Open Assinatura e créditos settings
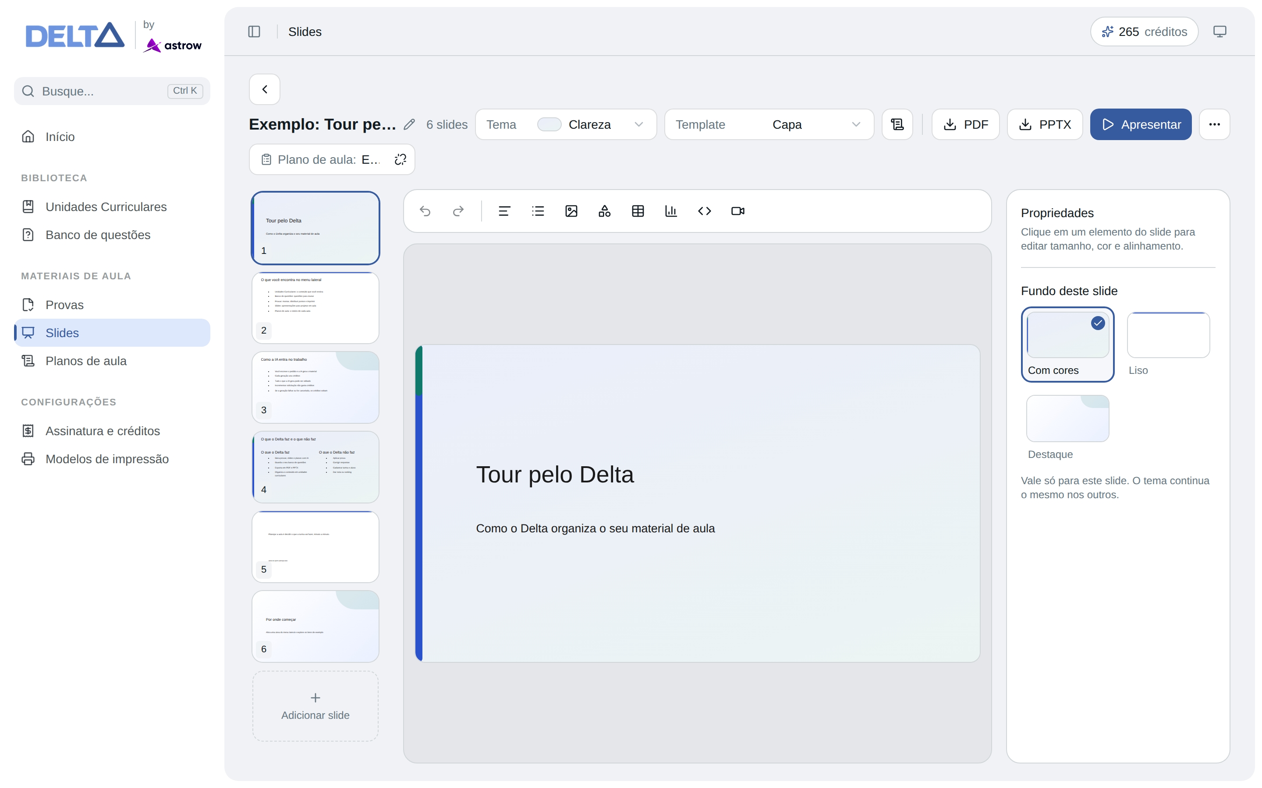The height and width of the screenshot is (788, 1262). [112, 431]
